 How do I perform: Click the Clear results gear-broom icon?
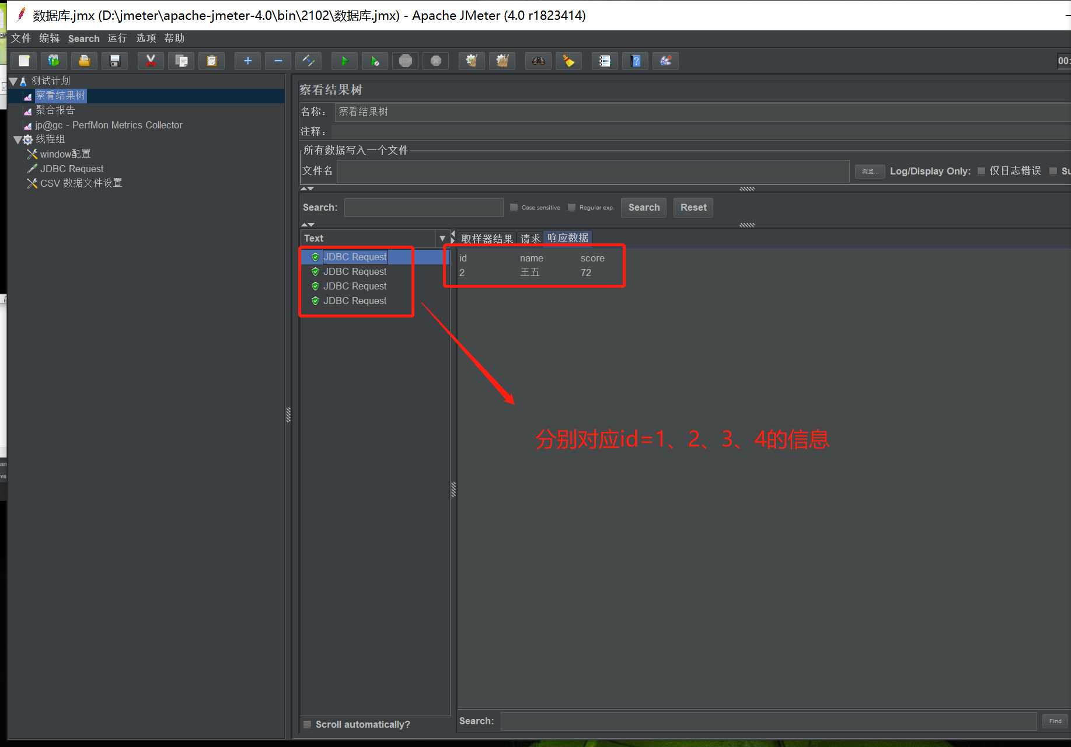(x=472, y=61)
